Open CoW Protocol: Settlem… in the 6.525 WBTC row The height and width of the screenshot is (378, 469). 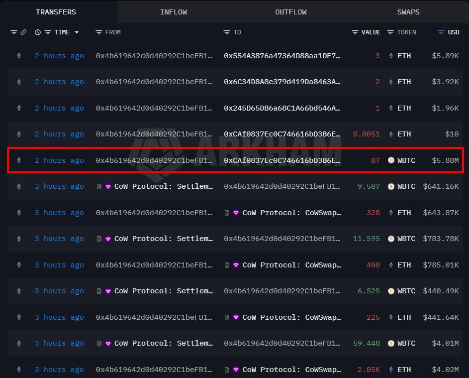coord(164,291)
